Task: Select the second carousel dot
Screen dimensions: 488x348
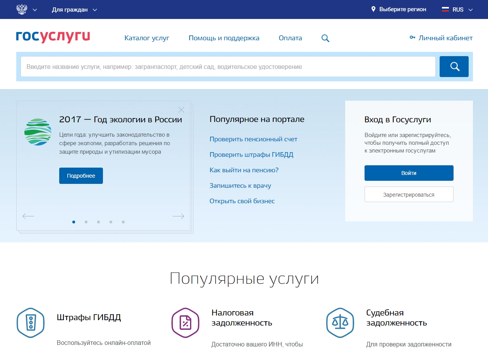Action: pyautogui.click(x=86, y=222)
